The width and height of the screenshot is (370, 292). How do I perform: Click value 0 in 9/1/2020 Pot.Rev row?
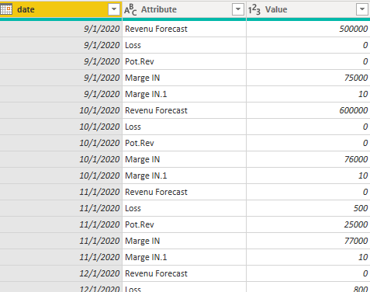pyautogui.click(x=365, y=61)
